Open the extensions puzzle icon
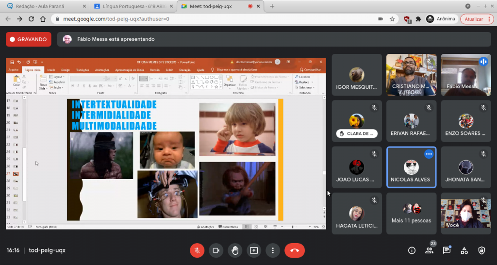 [x=418, y=19]
